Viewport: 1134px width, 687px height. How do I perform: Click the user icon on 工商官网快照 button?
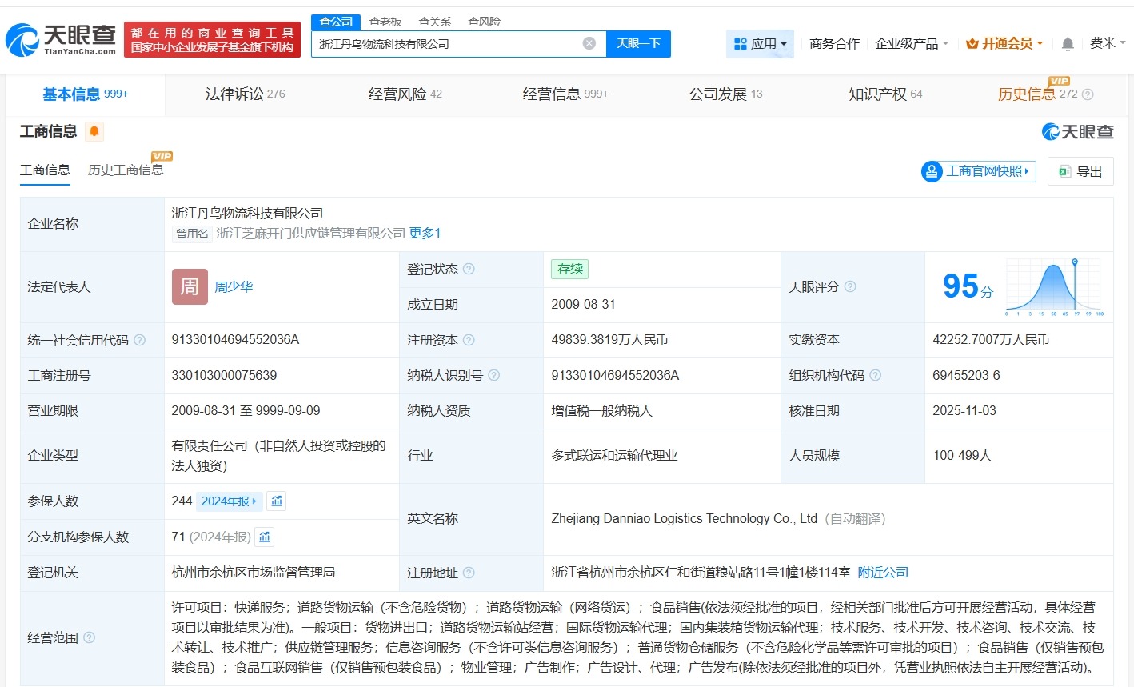931,171
